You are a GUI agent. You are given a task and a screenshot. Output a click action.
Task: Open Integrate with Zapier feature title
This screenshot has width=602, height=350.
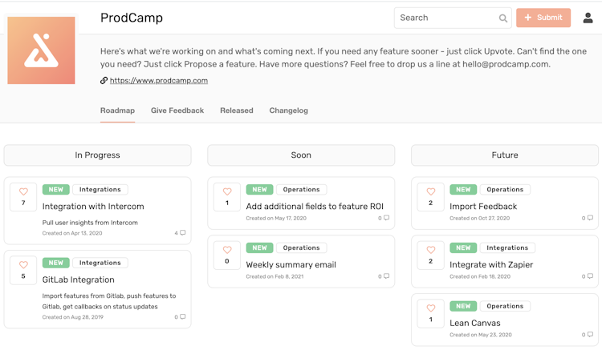[x=491, y=264]
